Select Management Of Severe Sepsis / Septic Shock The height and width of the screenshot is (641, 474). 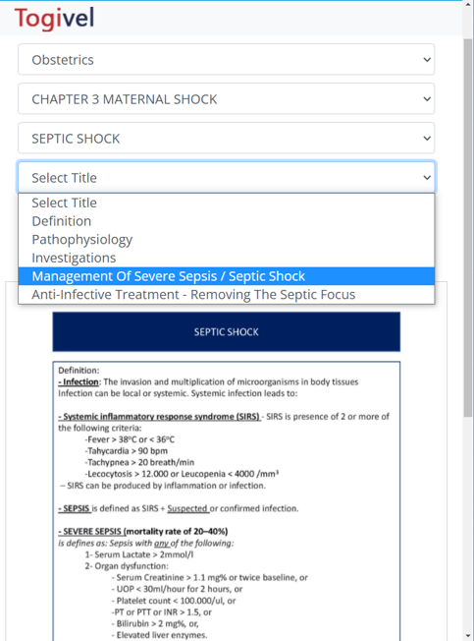click(x=226, y=276)
